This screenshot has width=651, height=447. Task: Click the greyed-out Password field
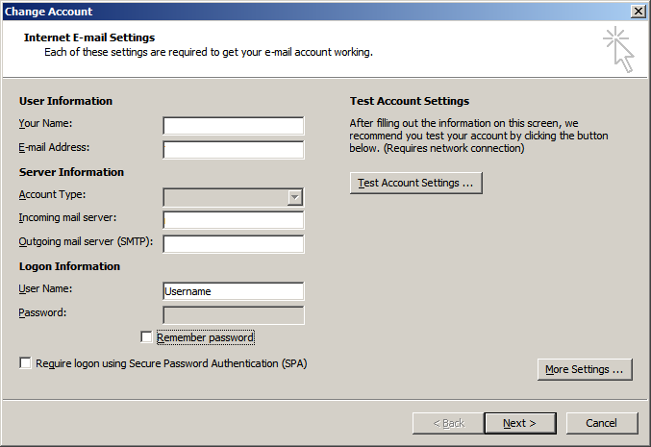234,315
